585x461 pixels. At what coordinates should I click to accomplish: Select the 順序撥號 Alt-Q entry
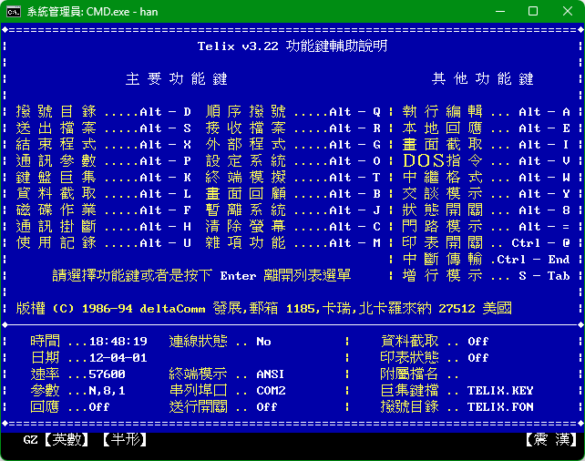click(293, 111)
